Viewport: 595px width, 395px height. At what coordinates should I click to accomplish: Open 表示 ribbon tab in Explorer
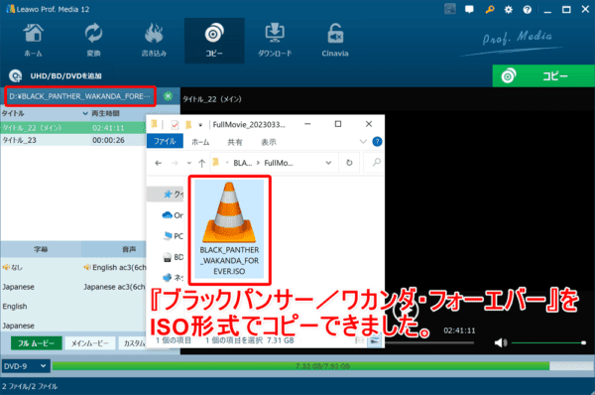coord(269,142)
